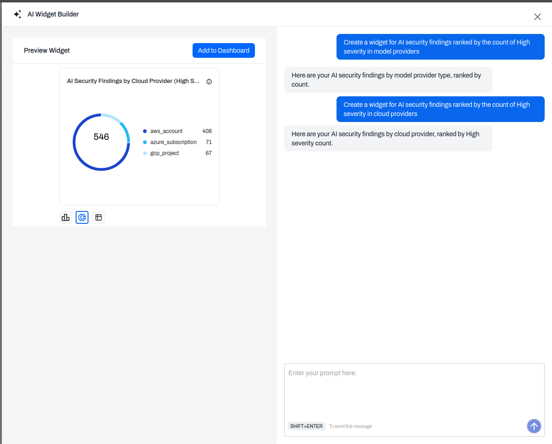The width and height of the screenshot is (552, 444).
Task: Click Add to Dashboard button
Action: coord(224,50)
